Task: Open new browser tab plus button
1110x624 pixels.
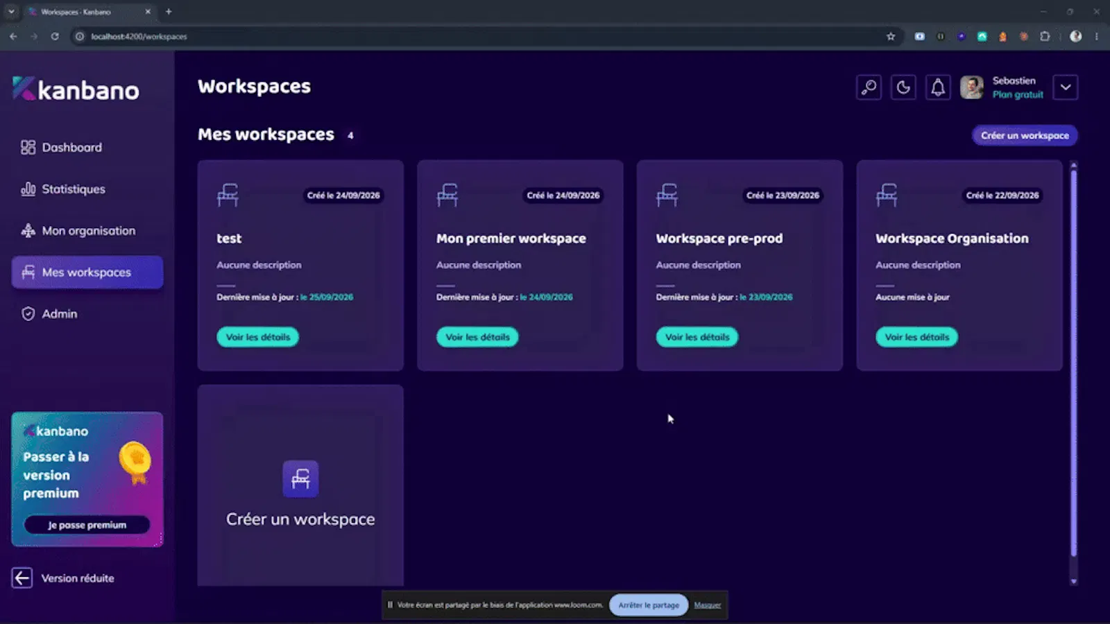Action: pos(169,11)
